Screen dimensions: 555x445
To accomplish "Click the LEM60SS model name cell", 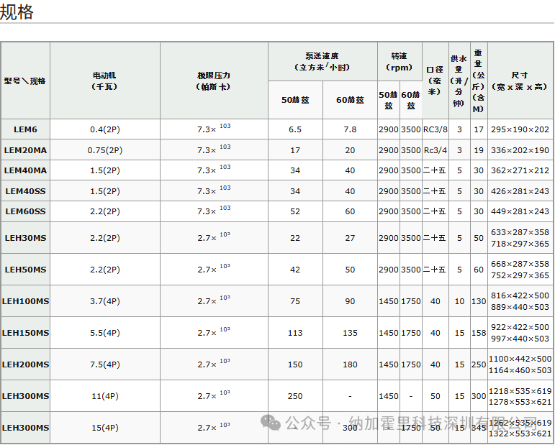I will pos(25,211).
